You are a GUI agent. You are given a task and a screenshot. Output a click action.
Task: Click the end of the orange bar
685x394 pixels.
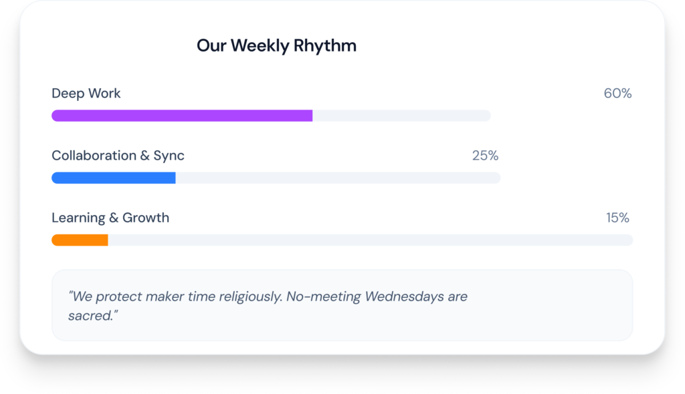(x=106, y=240)
